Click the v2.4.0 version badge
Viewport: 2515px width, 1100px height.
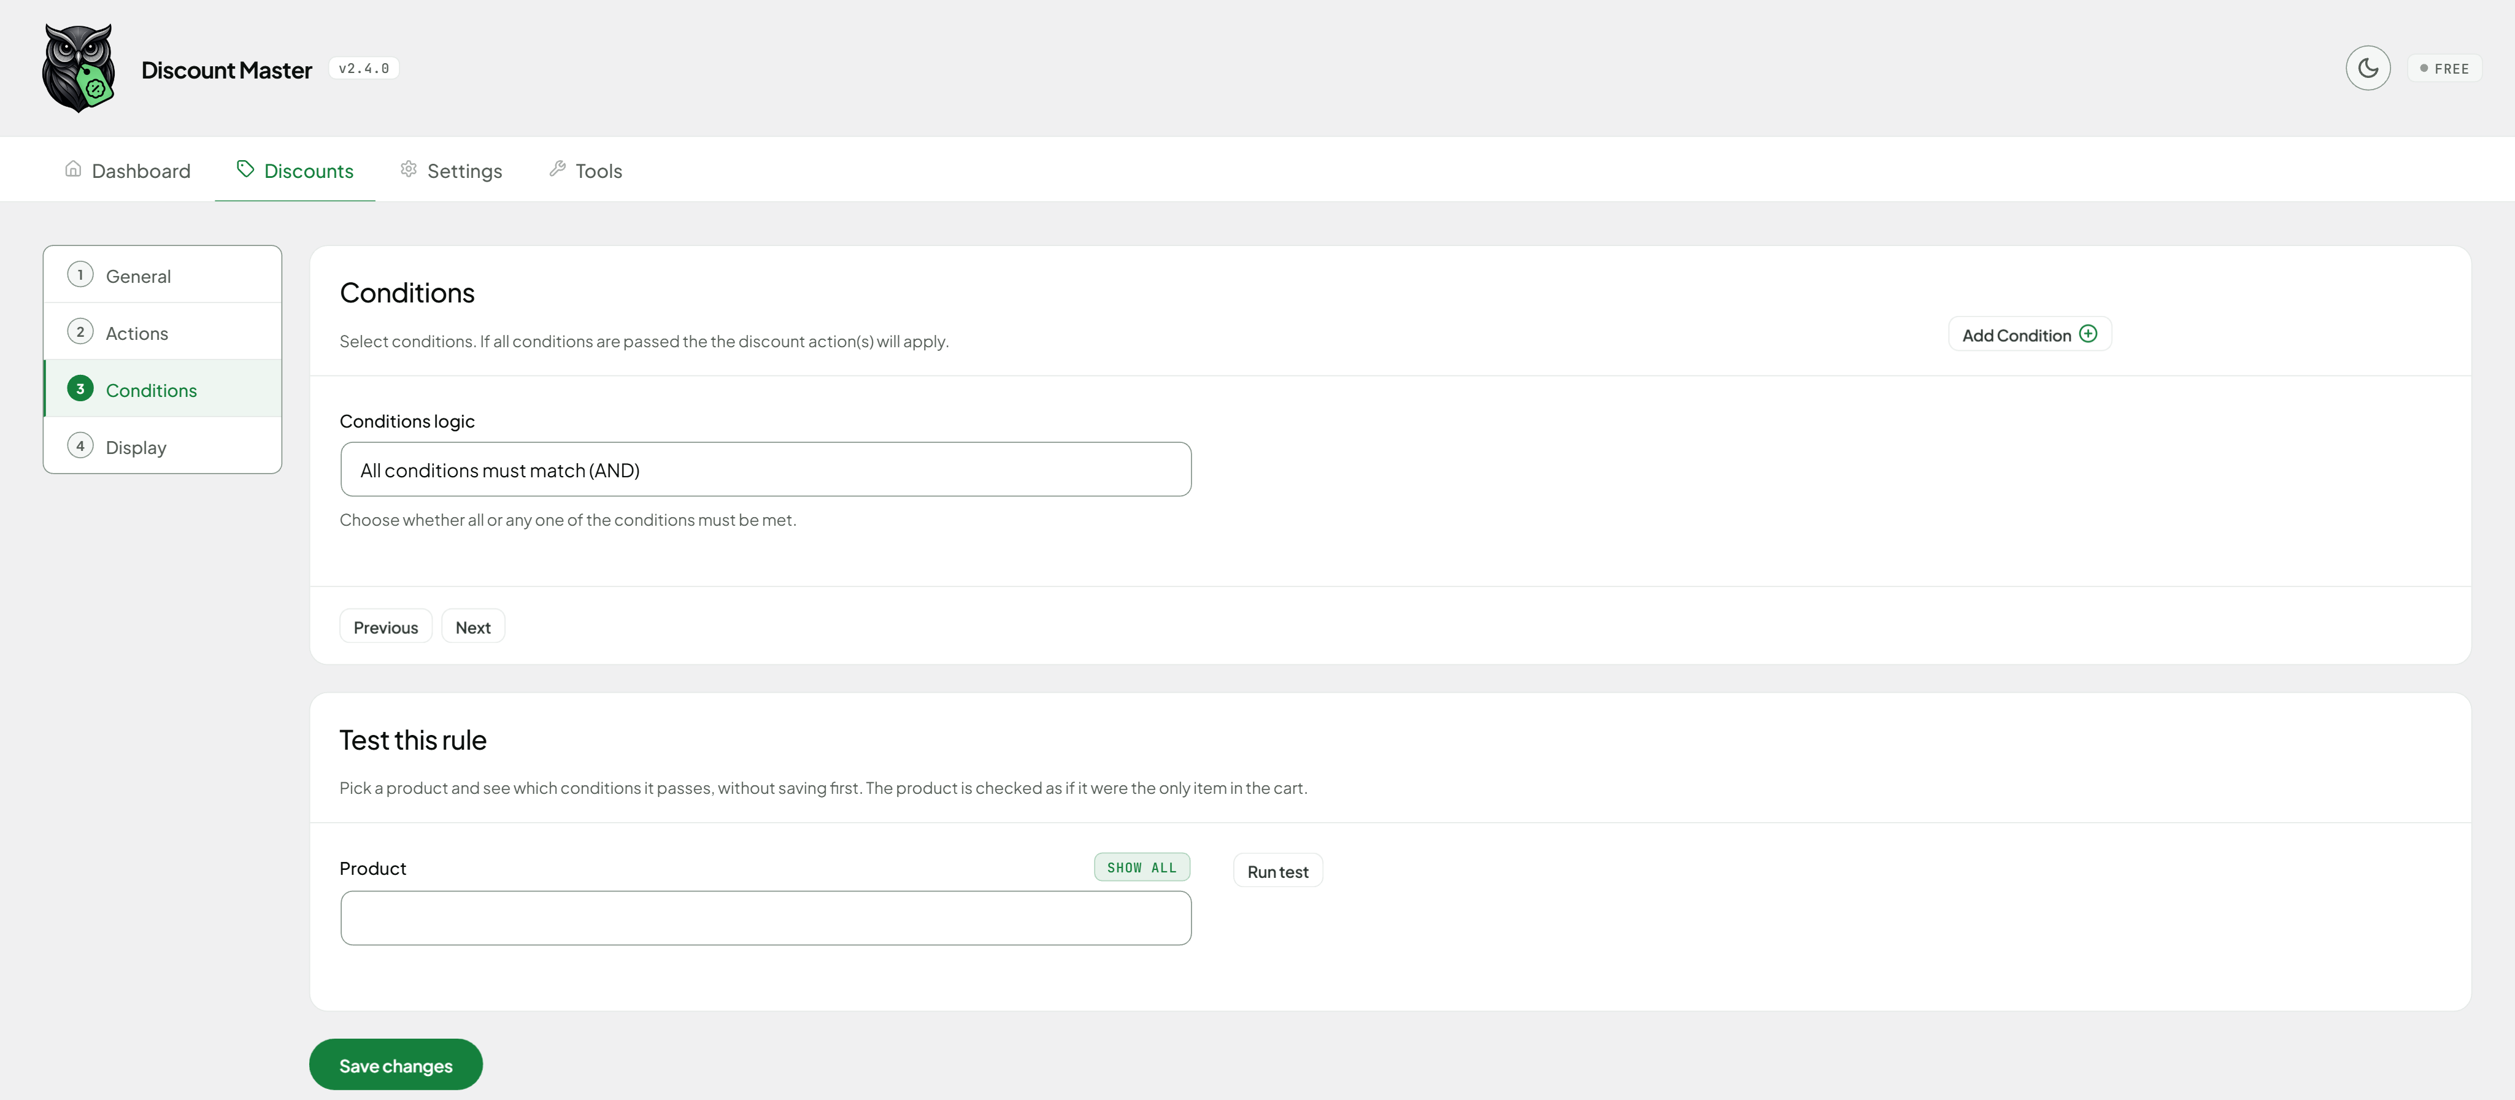click(364, 68)
